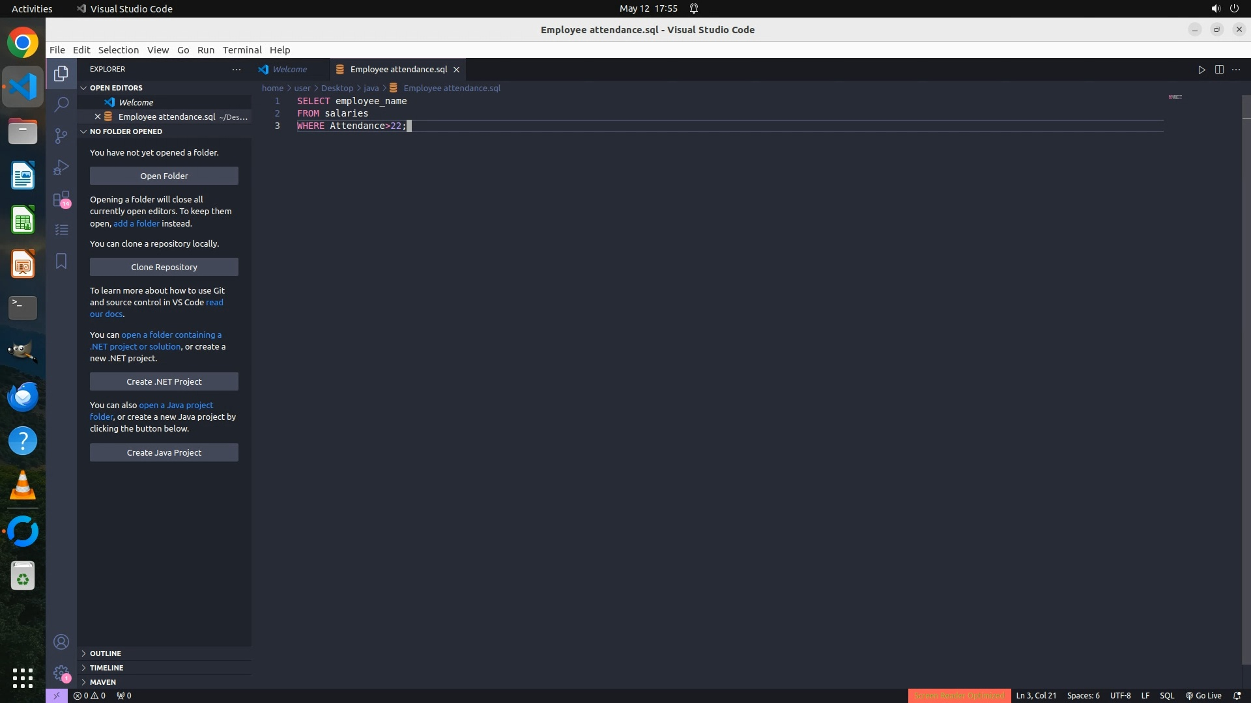Click the Run query play icon
This screenshot has height=703, width=1251.
click(x=1201, y=70)
